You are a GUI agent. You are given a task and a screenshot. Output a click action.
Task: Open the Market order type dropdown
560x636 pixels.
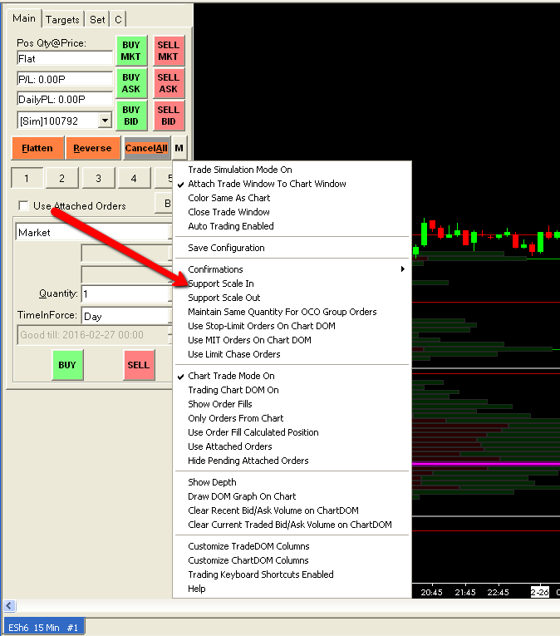pyautogui.click(x=94, y=233)
